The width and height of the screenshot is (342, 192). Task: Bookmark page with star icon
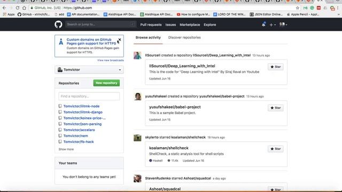tap(298, 8)
